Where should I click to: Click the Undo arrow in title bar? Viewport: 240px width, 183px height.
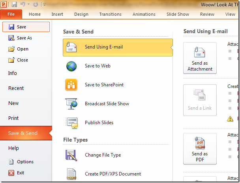pyautogui.click(x=23, y=4)
